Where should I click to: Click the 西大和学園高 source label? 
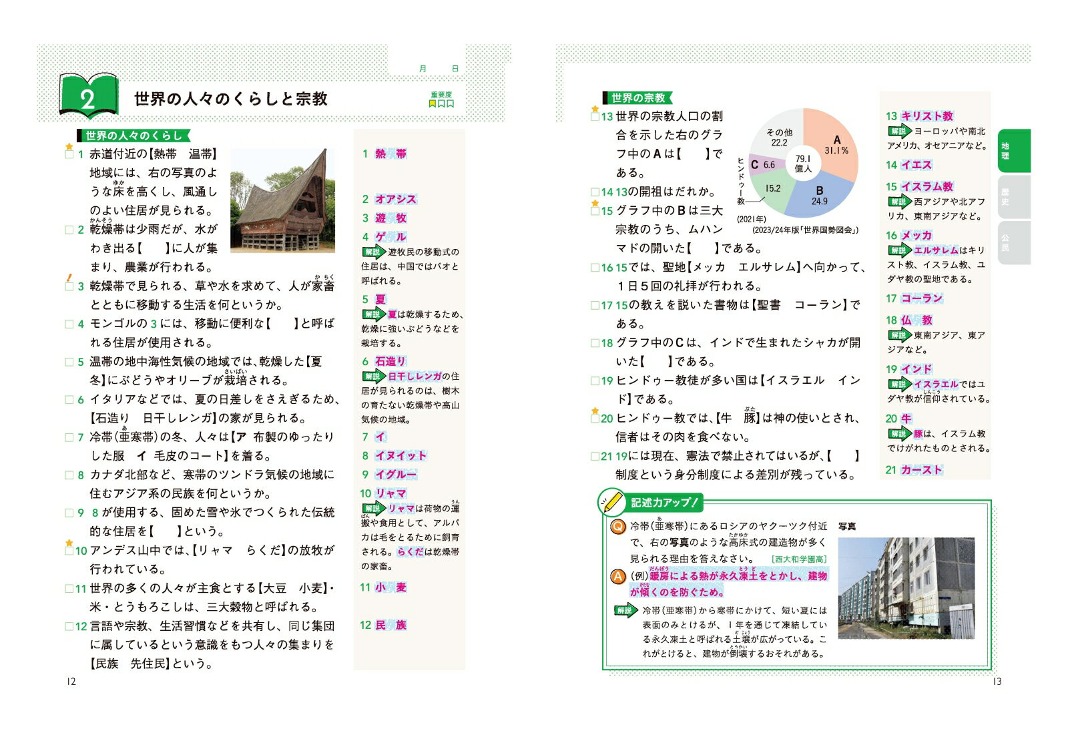click(x=799, y=559)
